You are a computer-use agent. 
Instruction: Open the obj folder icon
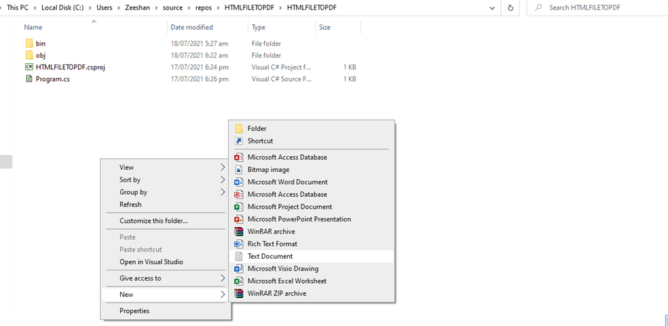click(29, 56)
